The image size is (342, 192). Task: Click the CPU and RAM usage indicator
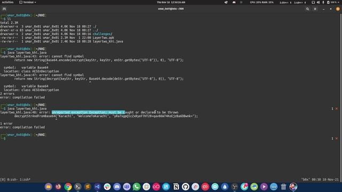[x=261, y=2]
